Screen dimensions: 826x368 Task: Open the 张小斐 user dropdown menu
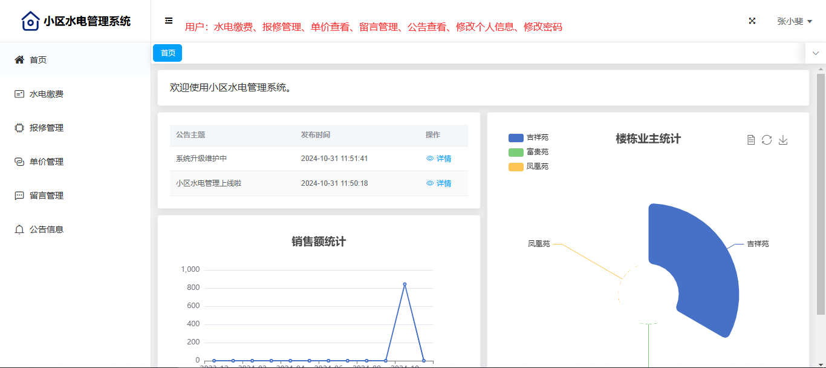[794, 21]
